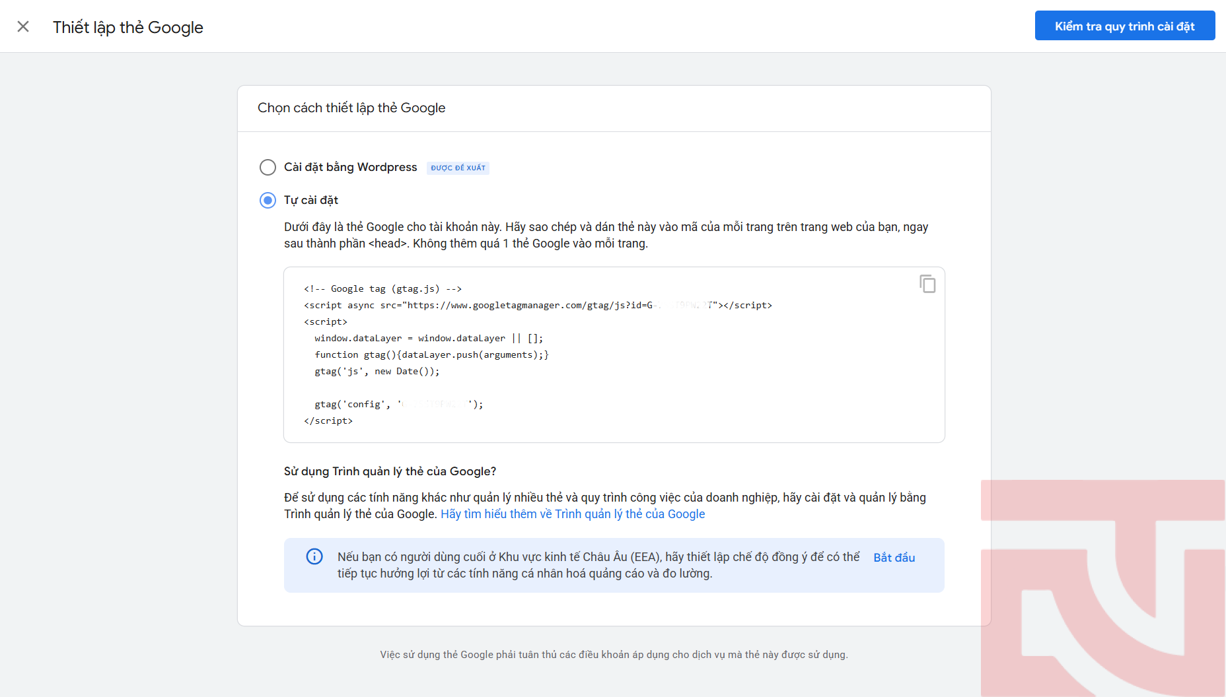Image resolution: width=1226 pixels, height=697 pixels.
Task: Click the gtag('js', new Date()) code line
Action: coord(377,371)
